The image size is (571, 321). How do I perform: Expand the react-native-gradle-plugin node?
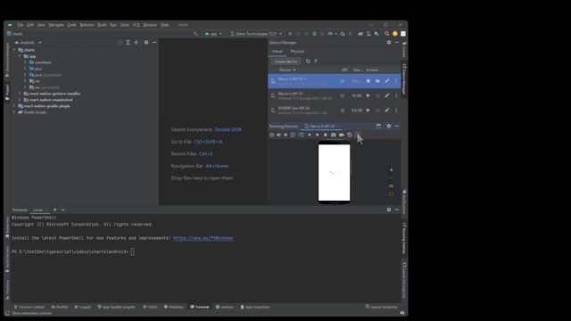click(14, 106)
